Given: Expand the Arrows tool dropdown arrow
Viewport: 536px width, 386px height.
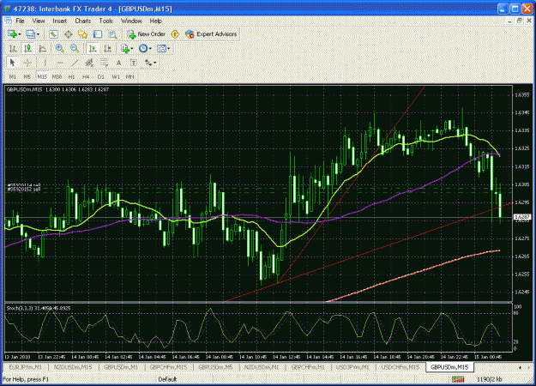Looking at the screenshot, I should (155, 63).
